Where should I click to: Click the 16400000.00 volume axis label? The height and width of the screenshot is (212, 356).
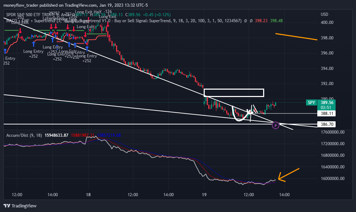(x=332, y=167)
